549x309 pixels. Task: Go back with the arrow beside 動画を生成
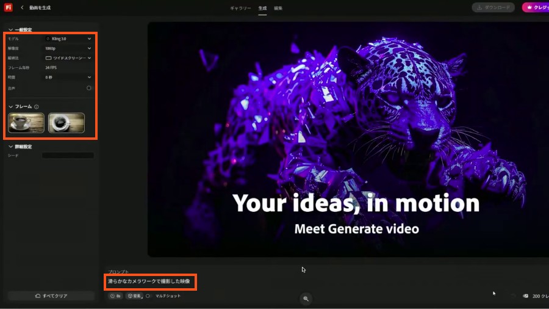(x=22, y=7)
